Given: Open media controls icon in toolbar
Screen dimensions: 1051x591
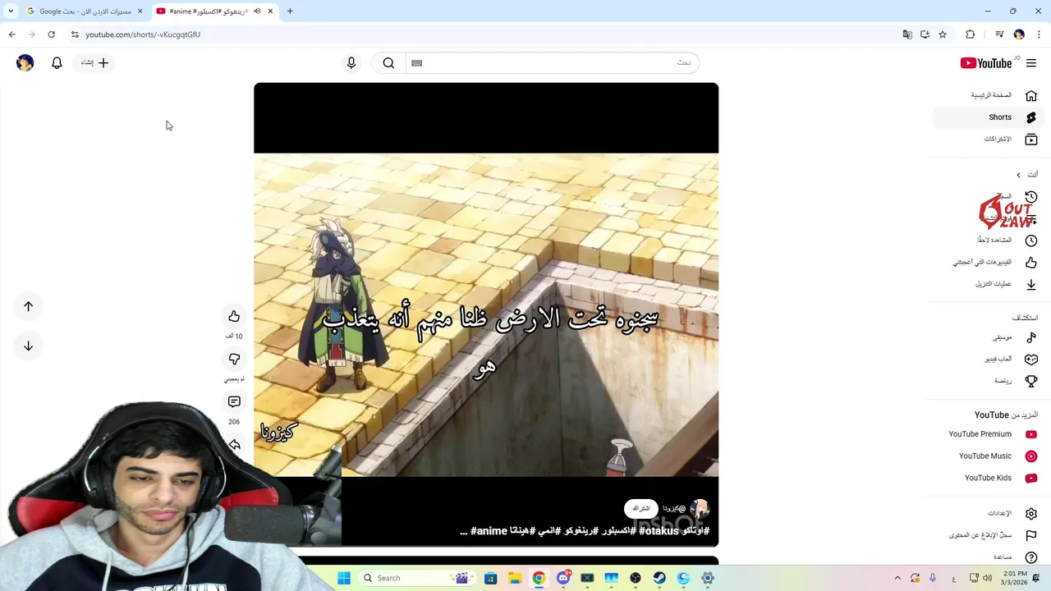Looking at the screenshot, I should point(999,34).
